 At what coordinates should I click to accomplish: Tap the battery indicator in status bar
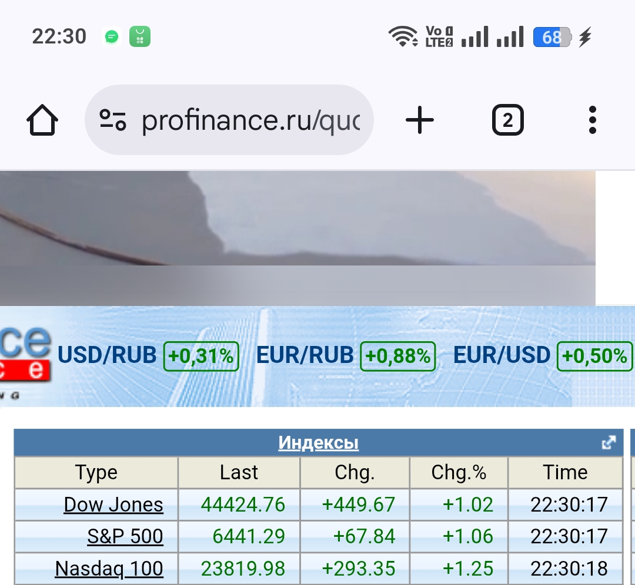point(552,37)
